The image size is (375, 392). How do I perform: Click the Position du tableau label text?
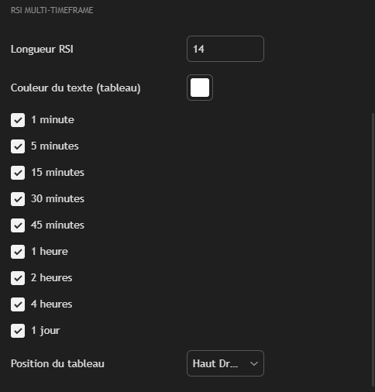tap(57, 363)
